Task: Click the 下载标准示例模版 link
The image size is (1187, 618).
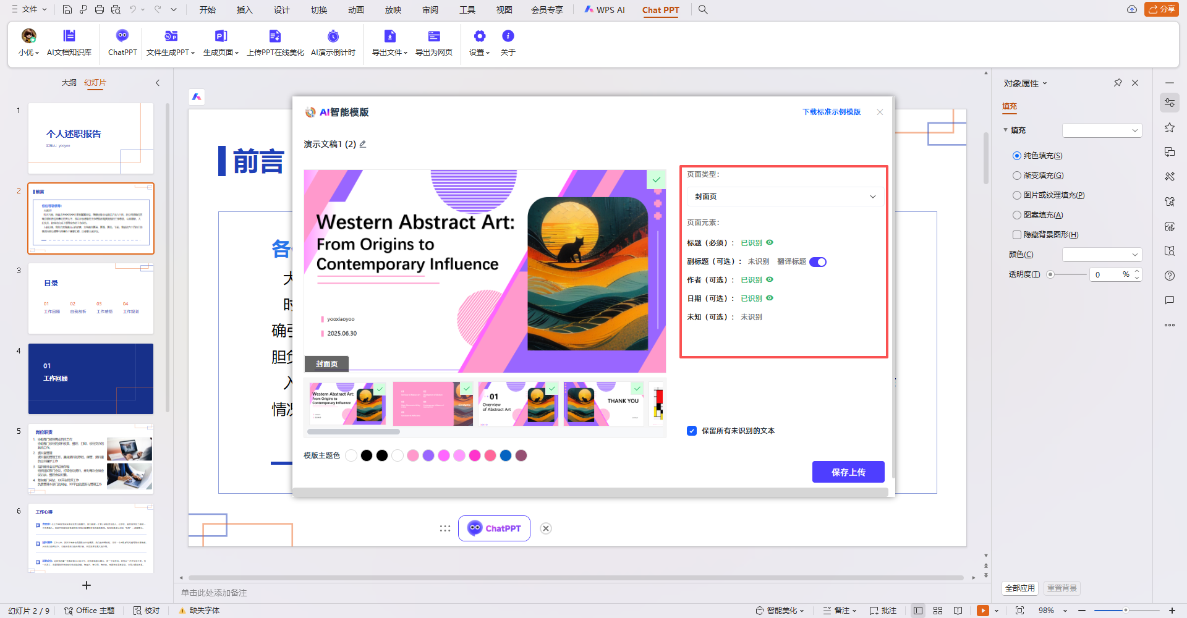Action: [831, 112]
